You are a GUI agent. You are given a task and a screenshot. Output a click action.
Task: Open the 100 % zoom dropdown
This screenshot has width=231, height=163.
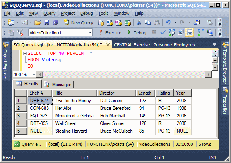point(34,74)
